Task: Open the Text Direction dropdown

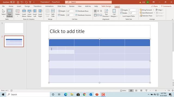Action: pos(106,13)
